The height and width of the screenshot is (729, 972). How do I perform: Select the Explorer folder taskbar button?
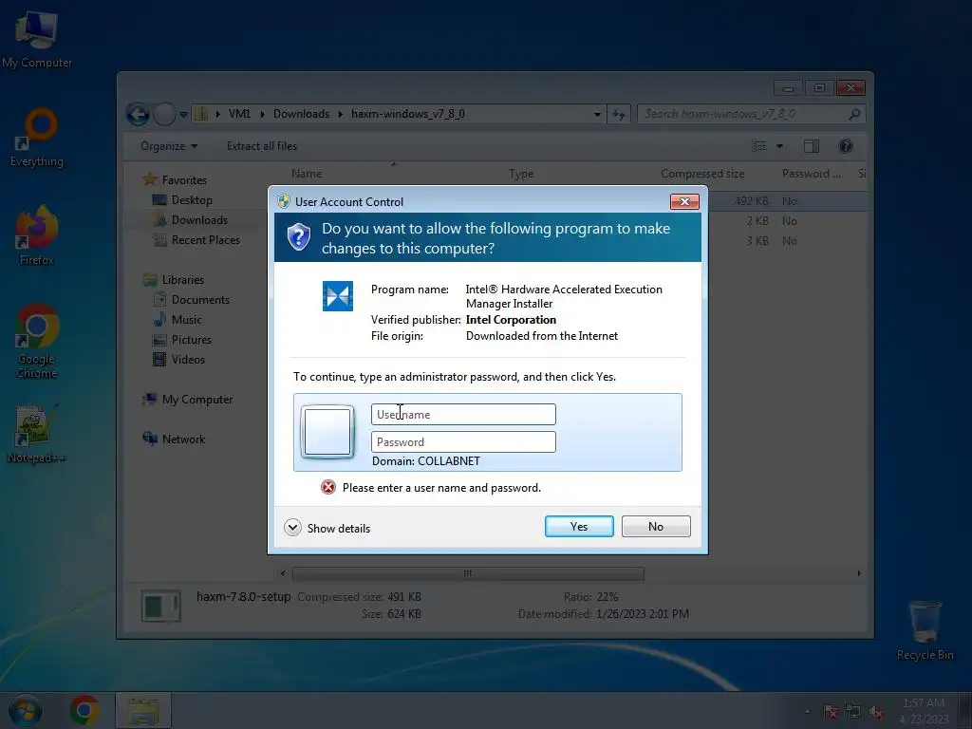[143, 711]
